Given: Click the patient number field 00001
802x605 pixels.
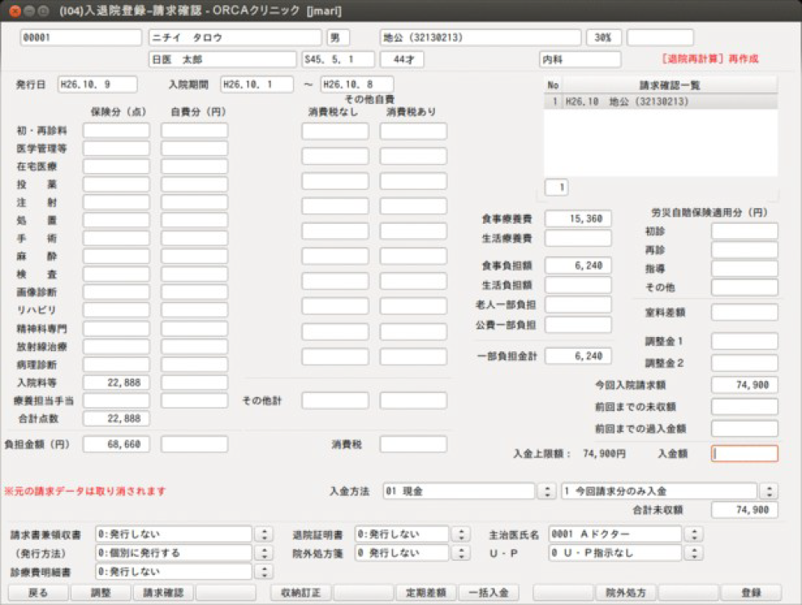Looking at the screenshot, I should point(81,37).
